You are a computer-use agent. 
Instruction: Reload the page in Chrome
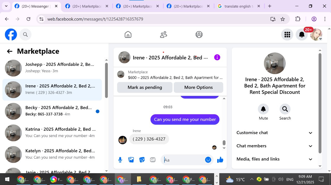click(x=28, y=19)
